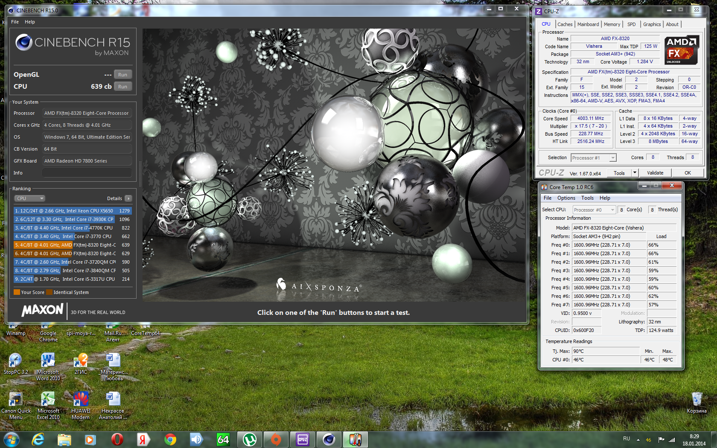This screenshot has width=717, height=448.
Task: Open the Canon Quick Menu shortcut
Action: [16, 406]
